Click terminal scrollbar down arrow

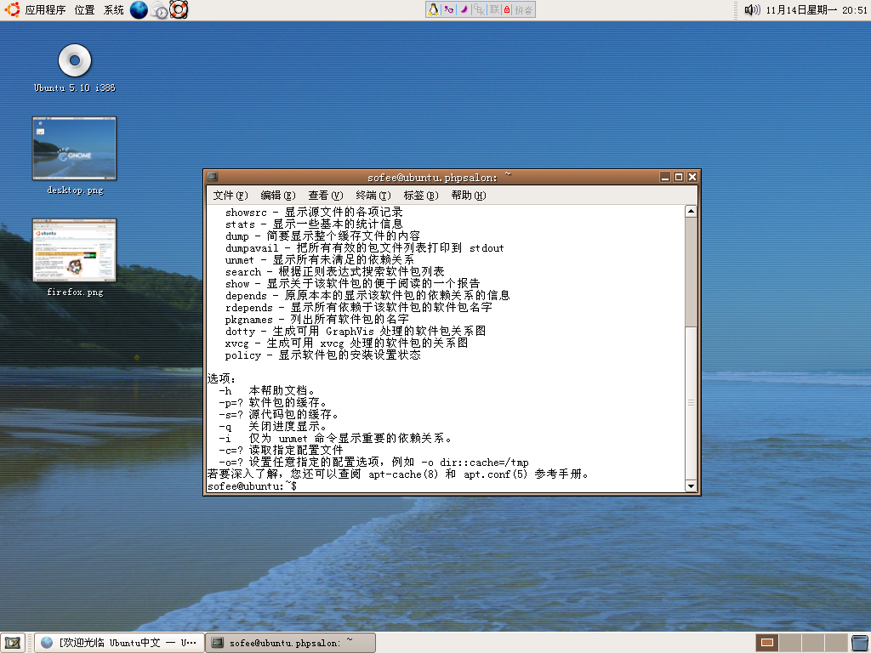tap(691, 485)
